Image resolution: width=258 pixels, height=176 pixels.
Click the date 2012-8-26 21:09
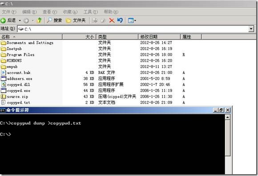156,102
